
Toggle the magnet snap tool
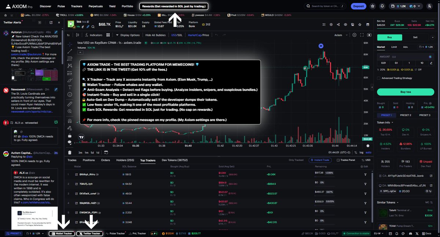70,121
